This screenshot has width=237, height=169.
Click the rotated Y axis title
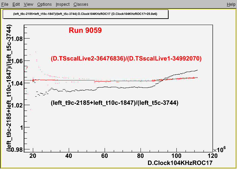[9, 88]
